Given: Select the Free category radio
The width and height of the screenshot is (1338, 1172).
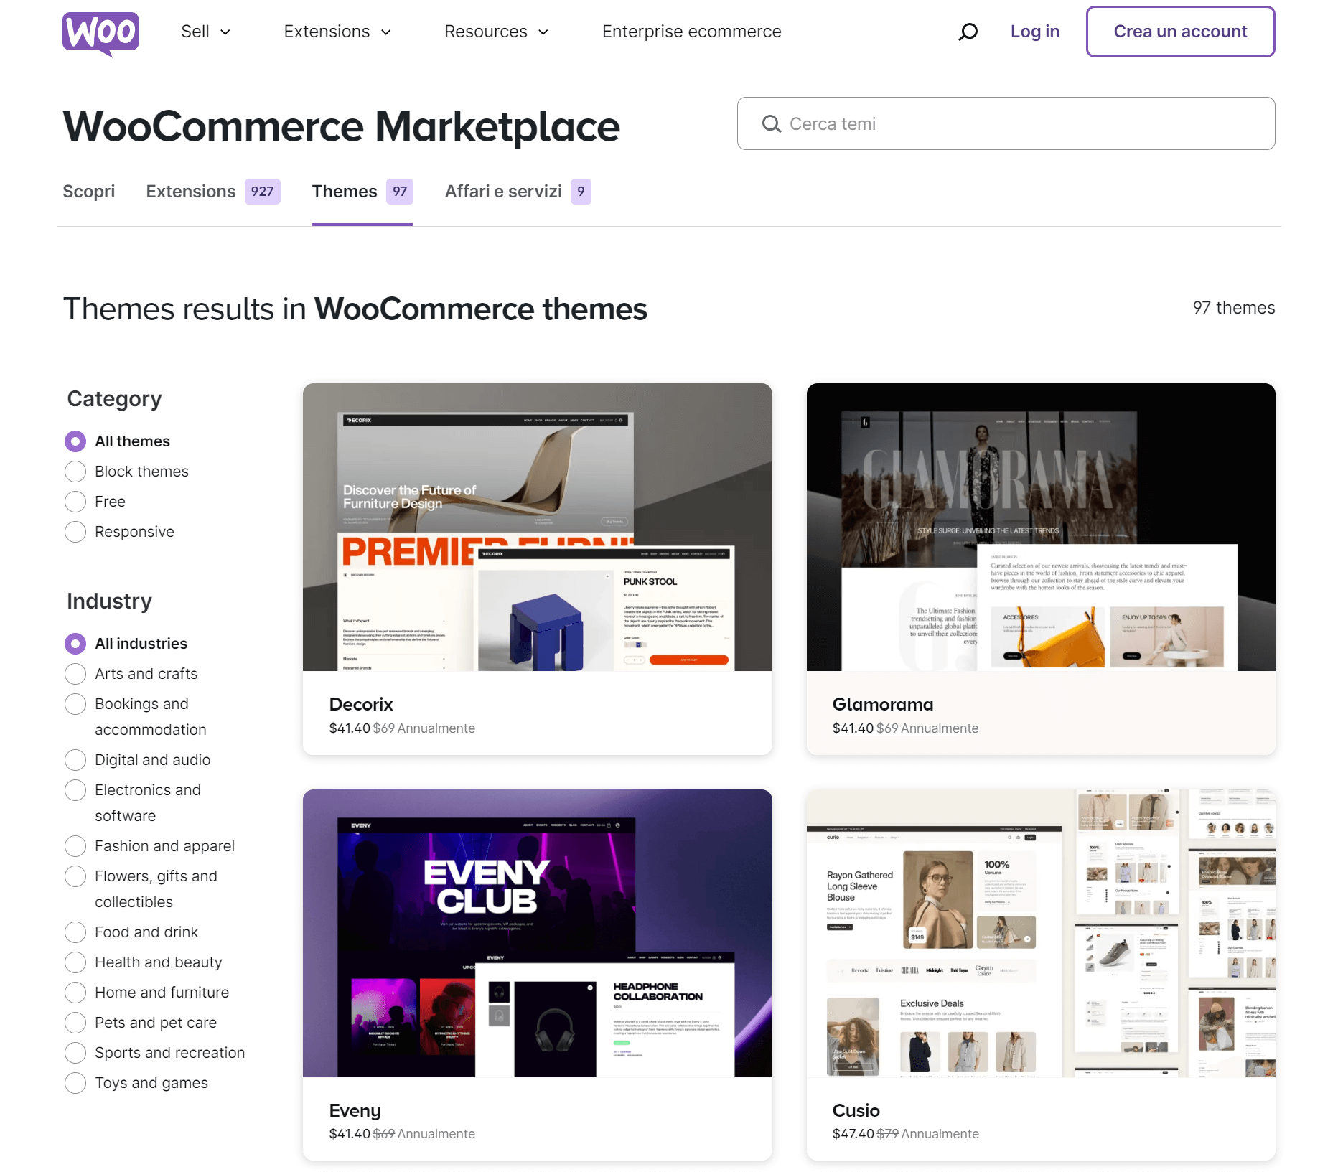Looking at the screenshot, I should [x=75, y=502].
